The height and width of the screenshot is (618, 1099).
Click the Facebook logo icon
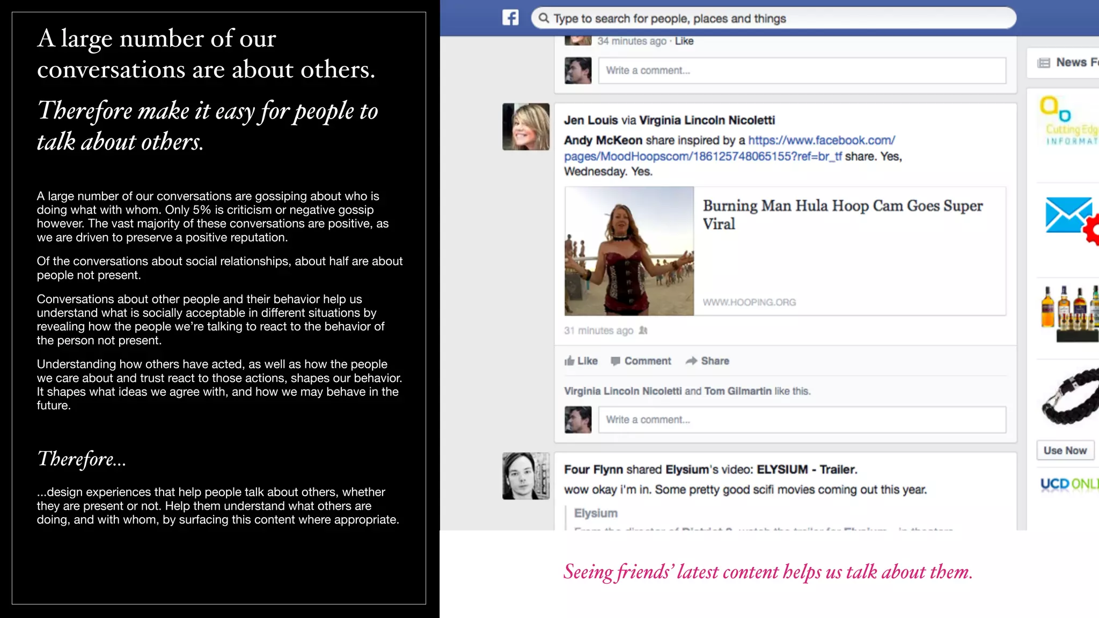point(510,18)
